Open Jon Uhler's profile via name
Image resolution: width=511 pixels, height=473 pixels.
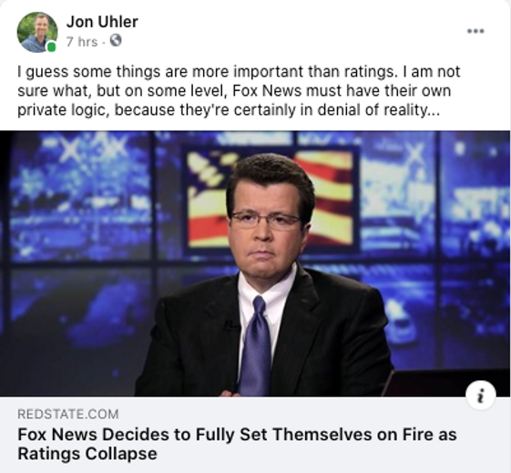(x=102, y=22)
